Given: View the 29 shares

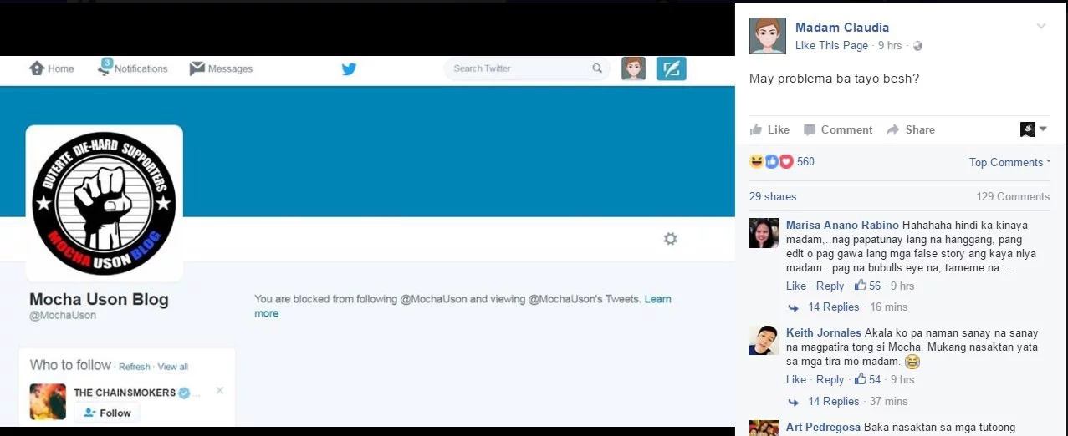Looking at the screenshot, I should [773, 197].
